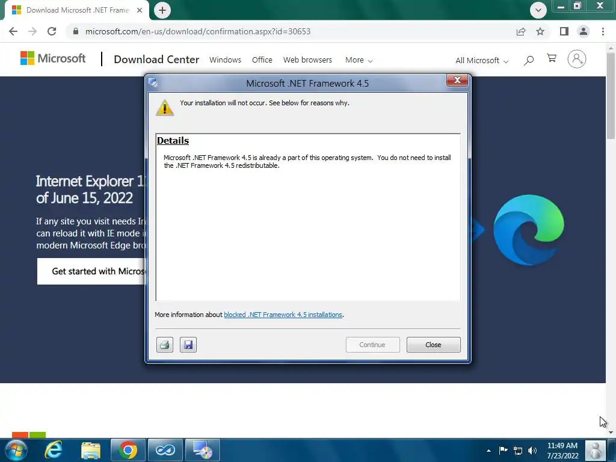The width and height of the screenshot is (616, 462).
Task: Open a new tab in Chrome
Action: coord(162,10)
